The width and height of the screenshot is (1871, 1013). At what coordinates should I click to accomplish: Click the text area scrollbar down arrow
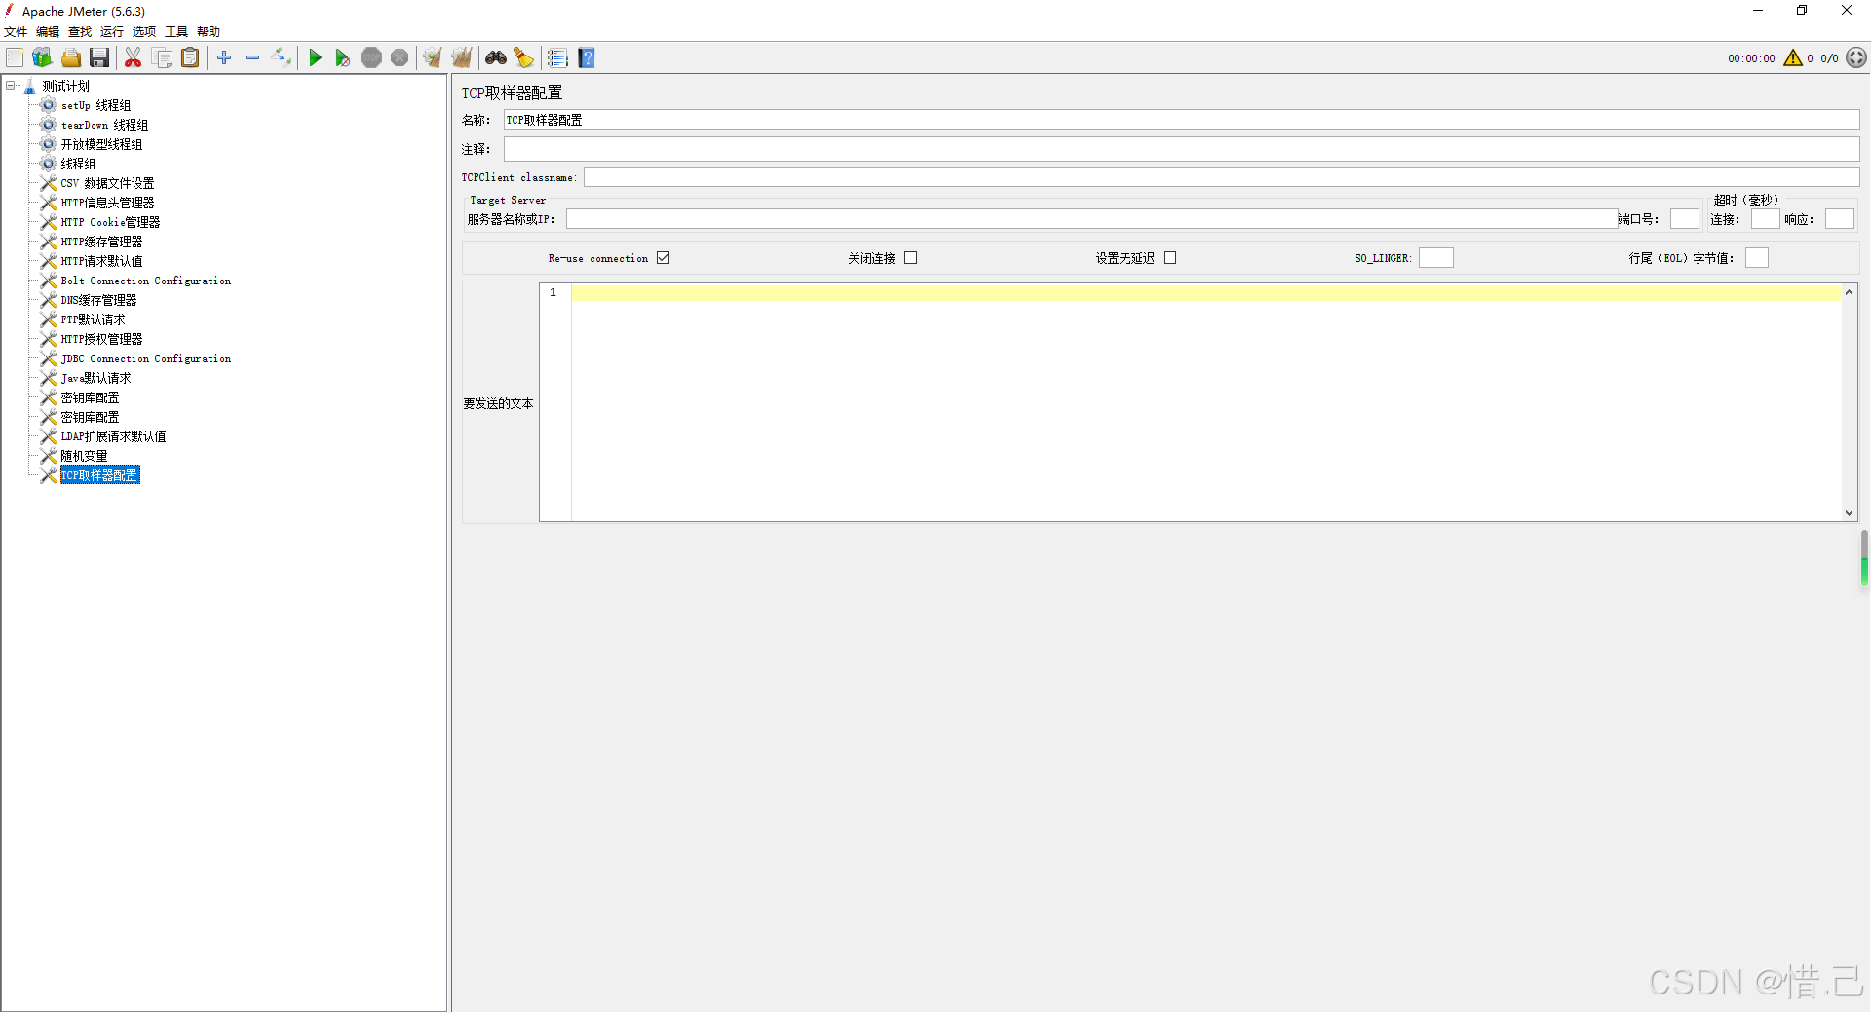click(1849, 512)
